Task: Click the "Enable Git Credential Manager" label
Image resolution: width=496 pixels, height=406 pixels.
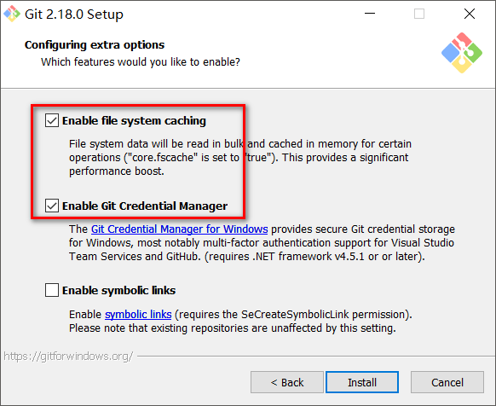Action: tap(145, 206)
